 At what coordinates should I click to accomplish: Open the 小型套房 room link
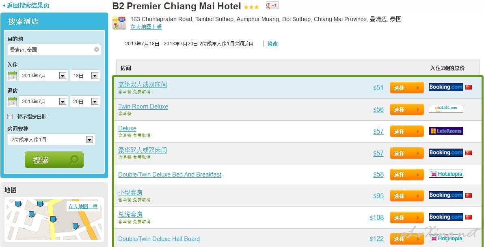click(x=130, y=192)
